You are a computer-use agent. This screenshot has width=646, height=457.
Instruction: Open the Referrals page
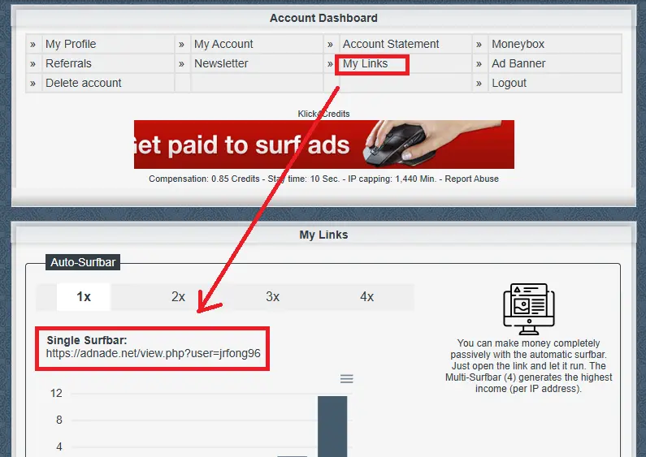tap(68, 63)
